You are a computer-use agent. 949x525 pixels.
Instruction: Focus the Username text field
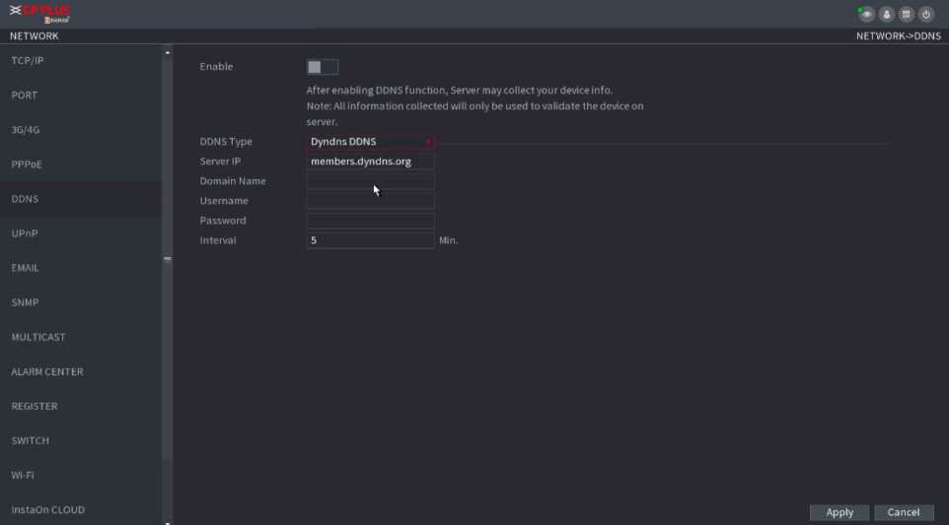tap(370, 201)
